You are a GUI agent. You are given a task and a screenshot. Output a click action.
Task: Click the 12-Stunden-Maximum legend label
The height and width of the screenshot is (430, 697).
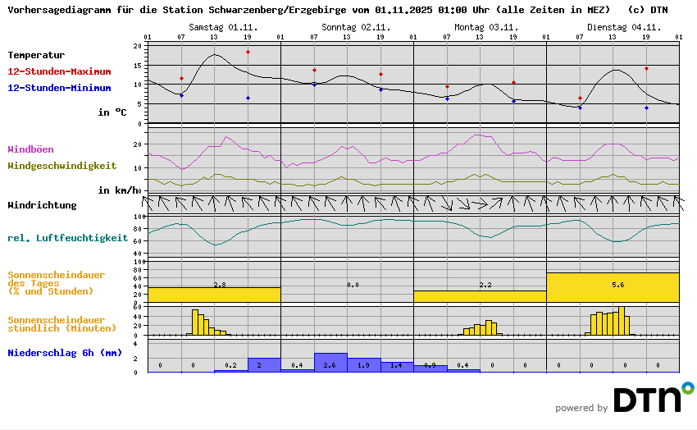(59, 72)
